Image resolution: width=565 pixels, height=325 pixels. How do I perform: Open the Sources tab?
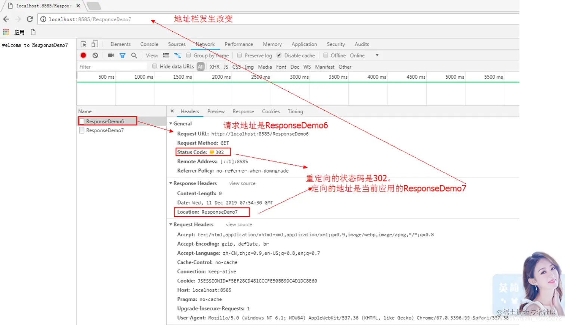177,44
